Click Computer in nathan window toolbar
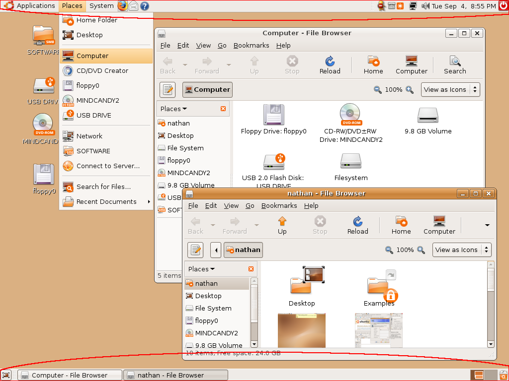The width and height of the screenshot is (509, 381). point(439,226)
